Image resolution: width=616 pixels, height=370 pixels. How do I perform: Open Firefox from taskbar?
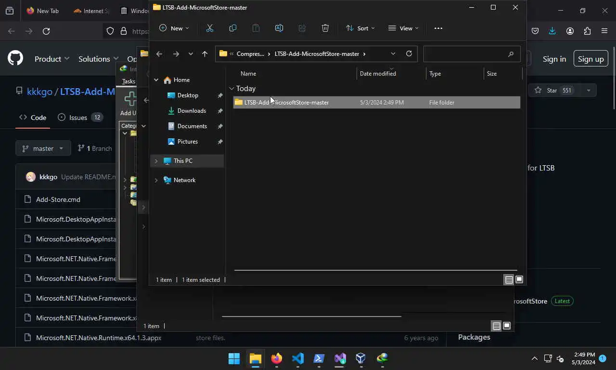click(276, 358)
